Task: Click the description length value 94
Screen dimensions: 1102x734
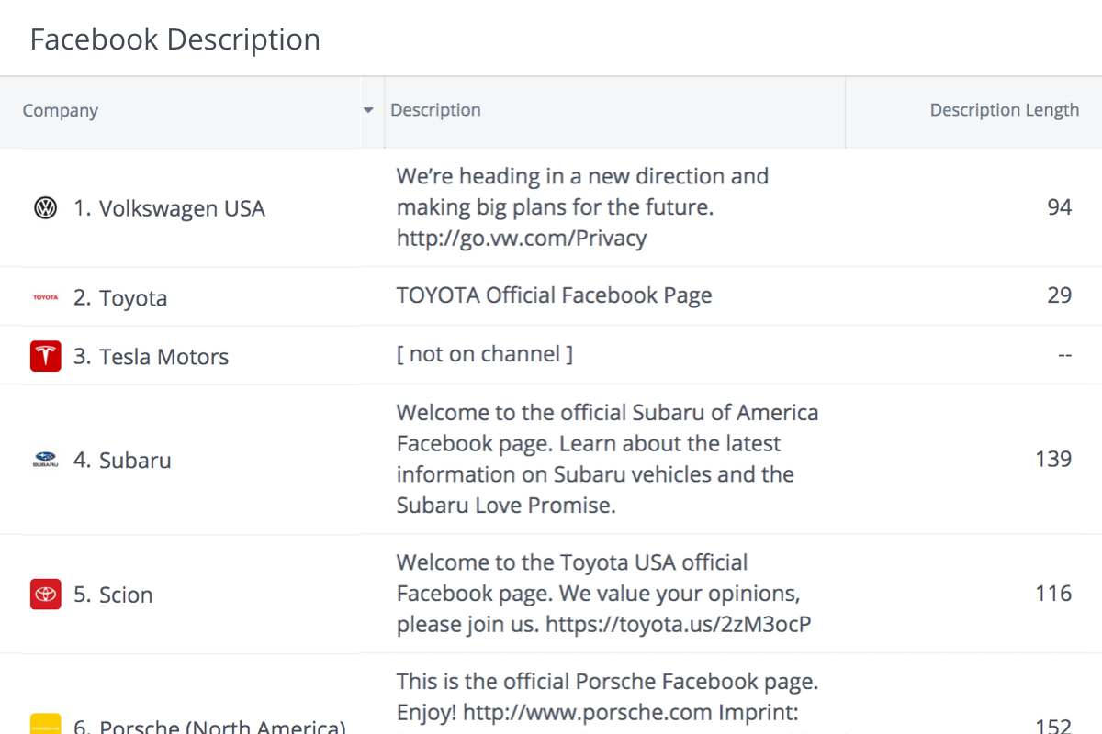Action: coord(1060,207)
